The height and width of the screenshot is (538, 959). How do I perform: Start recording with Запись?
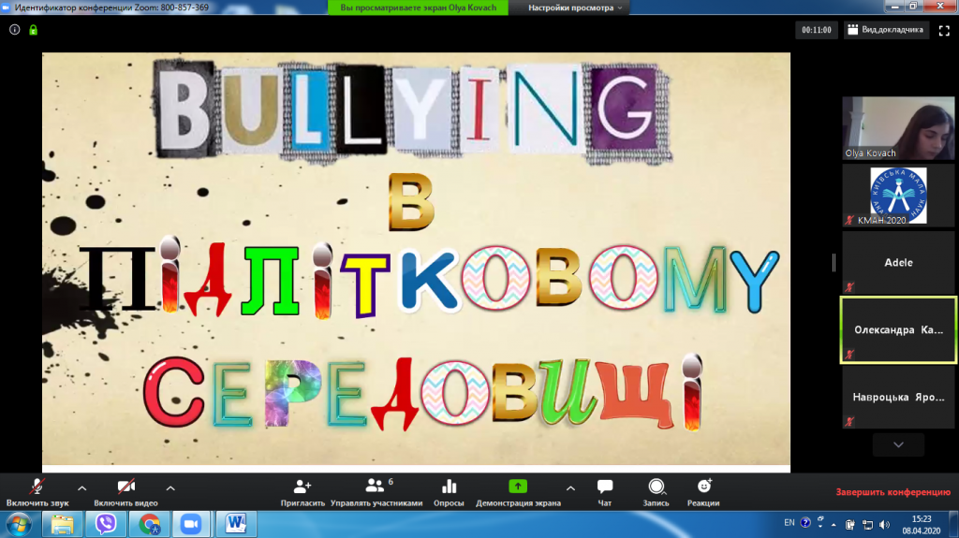pyautogui.click(x=657, y=492)
